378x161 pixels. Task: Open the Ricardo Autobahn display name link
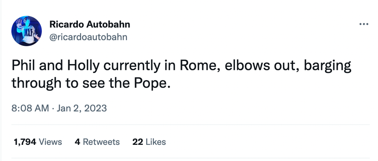point(89,25)
